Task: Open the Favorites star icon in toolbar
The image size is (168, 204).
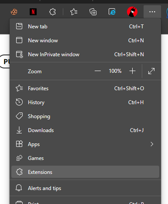Action: pos(74,12)
